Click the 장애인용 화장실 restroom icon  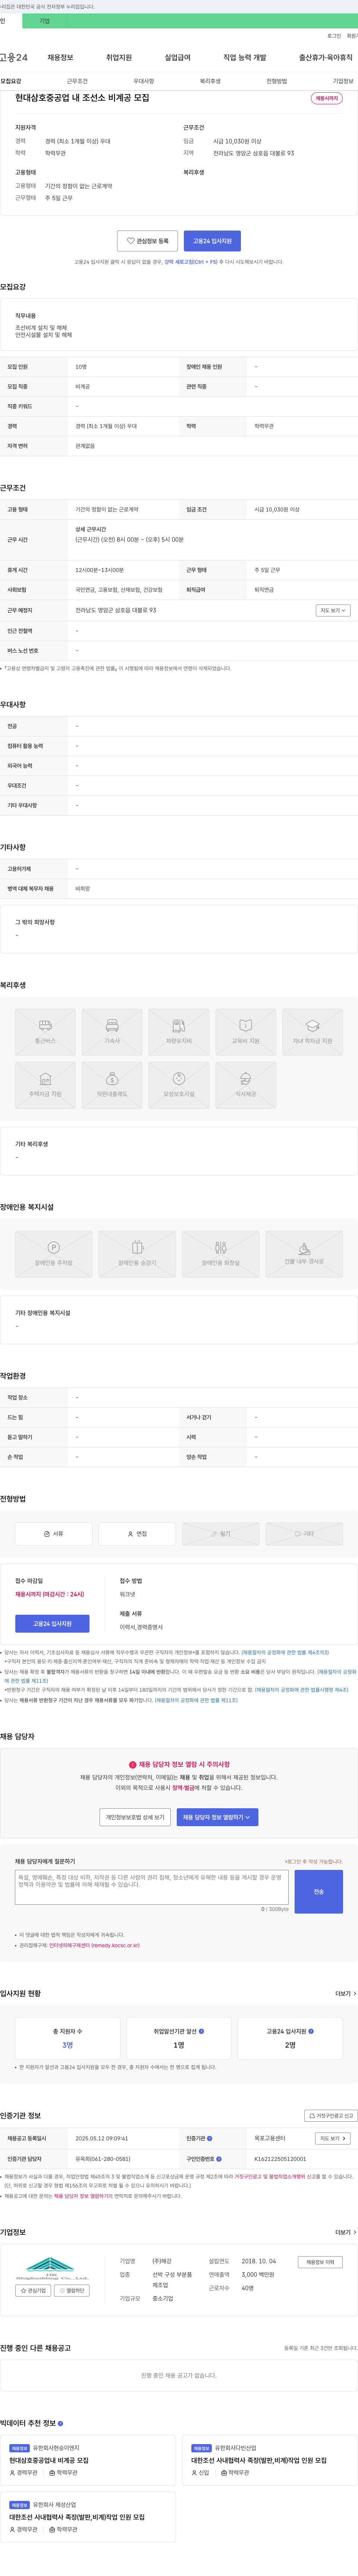(x=220, y=1254)
